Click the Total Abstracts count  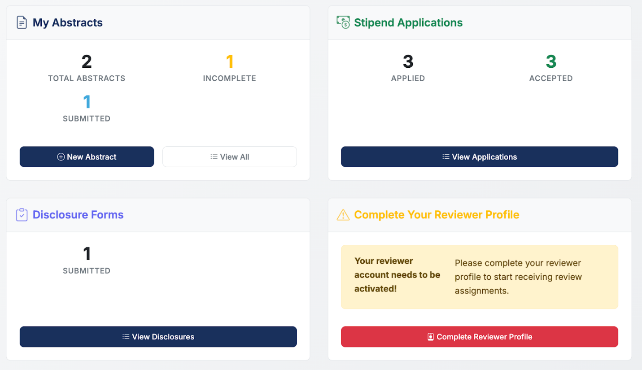pos(87,62)
